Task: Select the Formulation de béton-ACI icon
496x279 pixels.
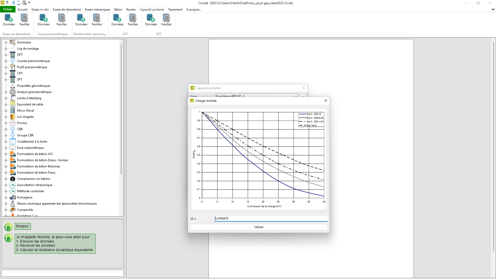Action: pyautogui.click(x=13, y=154)
